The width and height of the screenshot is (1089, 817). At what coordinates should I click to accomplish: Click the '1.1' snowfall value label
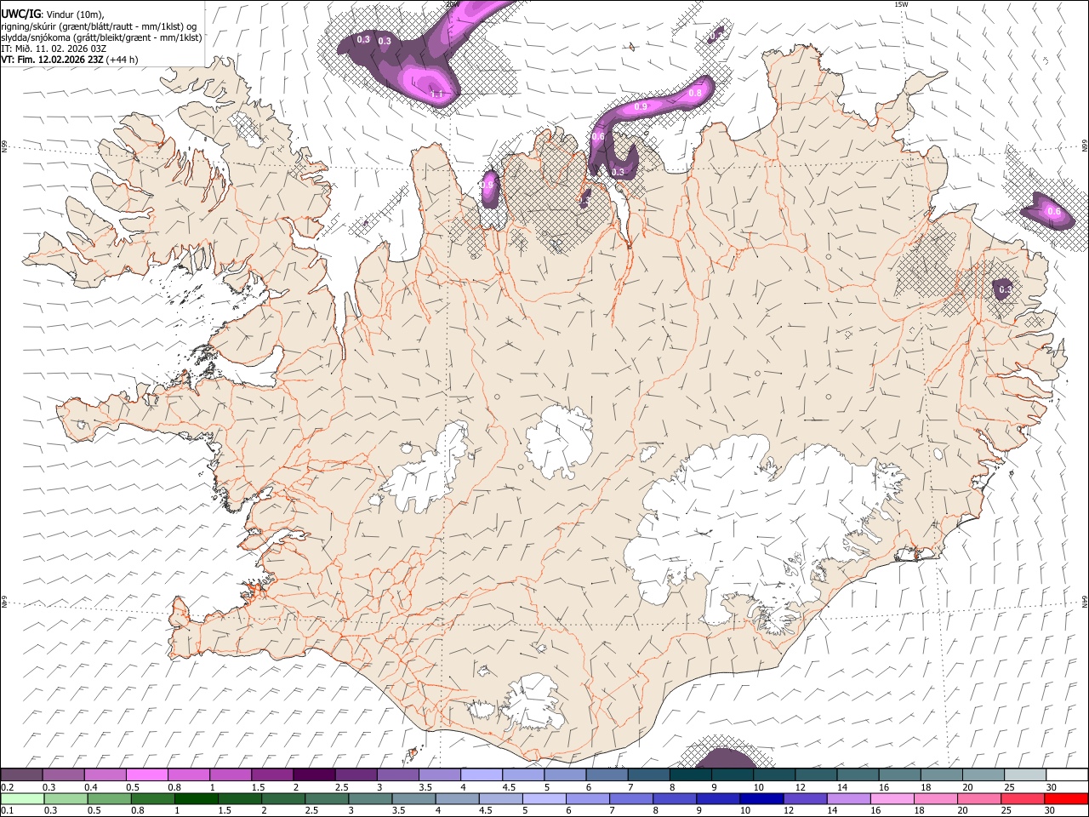(x=436, y=94)
